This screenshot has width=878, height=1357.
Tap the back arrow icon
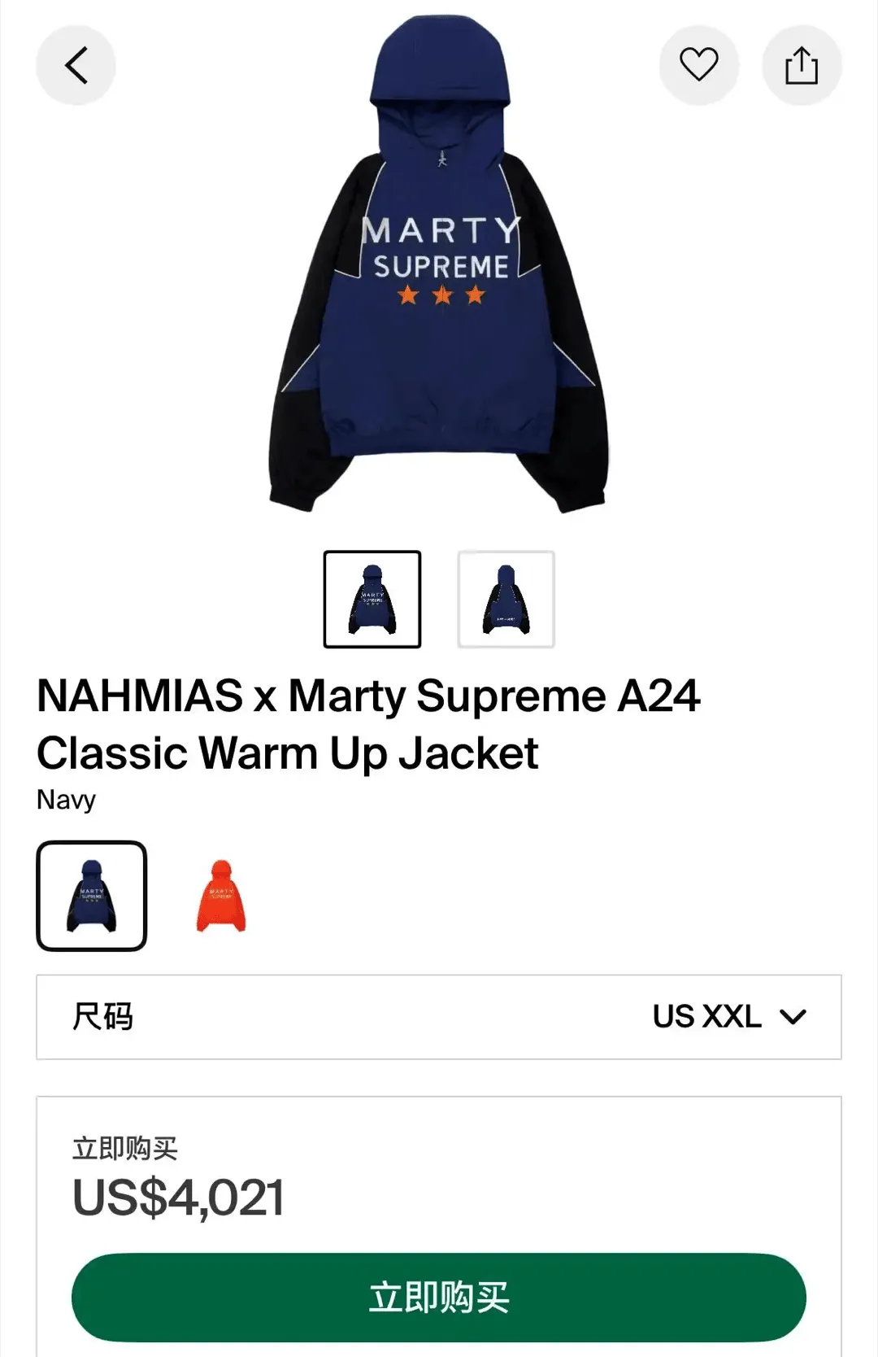(76, 65)
